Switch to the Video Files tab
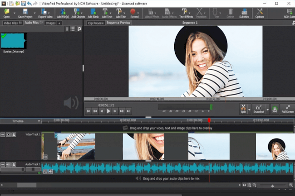 (12, 23)
